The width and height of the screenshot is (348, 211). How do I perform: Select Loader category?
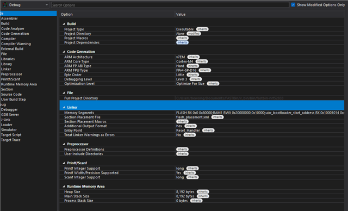click(x=7, y=125)
